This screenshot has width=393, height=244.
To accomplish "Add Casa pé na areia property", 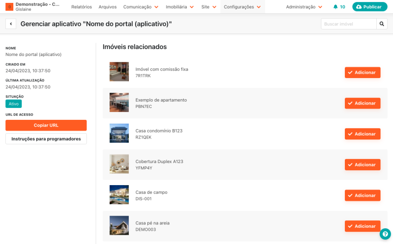I will click(x=362, y=226).
